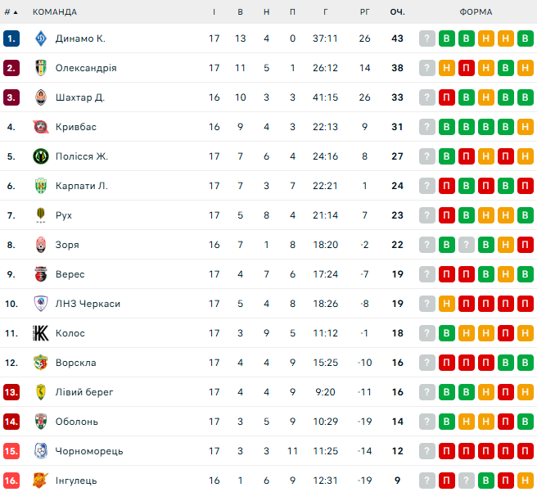Click the Shakhtar D. club crest

pos(40,97)
